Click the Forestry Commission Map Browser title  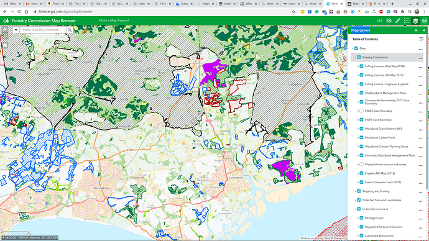click(44, 20)
